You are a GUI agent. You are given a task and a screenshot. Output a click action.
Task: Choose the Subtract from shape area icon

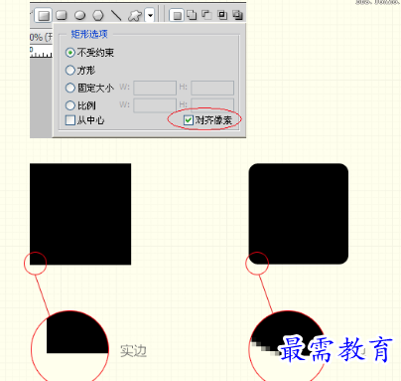[207, 15]
